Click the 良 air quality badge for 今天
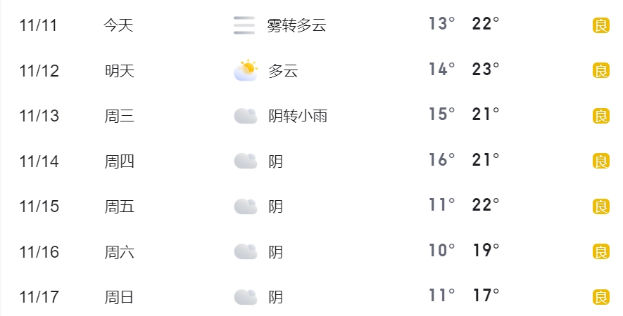Viewport: 623px width, 316px height. point(600,25)
